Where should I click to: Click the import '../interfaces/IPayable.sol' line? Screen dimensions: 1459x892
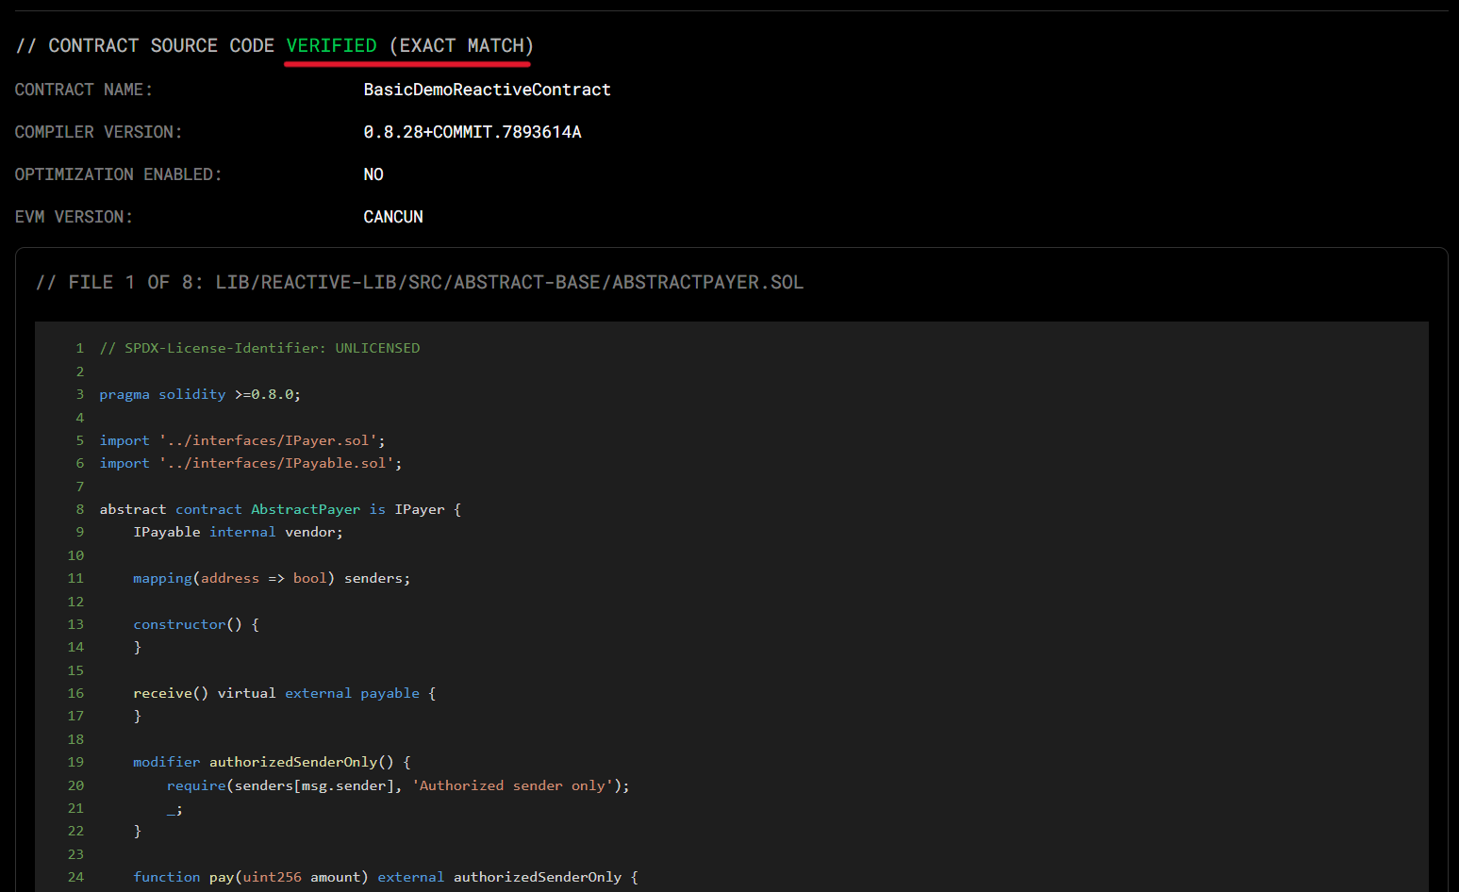pyautogui.click(x=251, y=463)
